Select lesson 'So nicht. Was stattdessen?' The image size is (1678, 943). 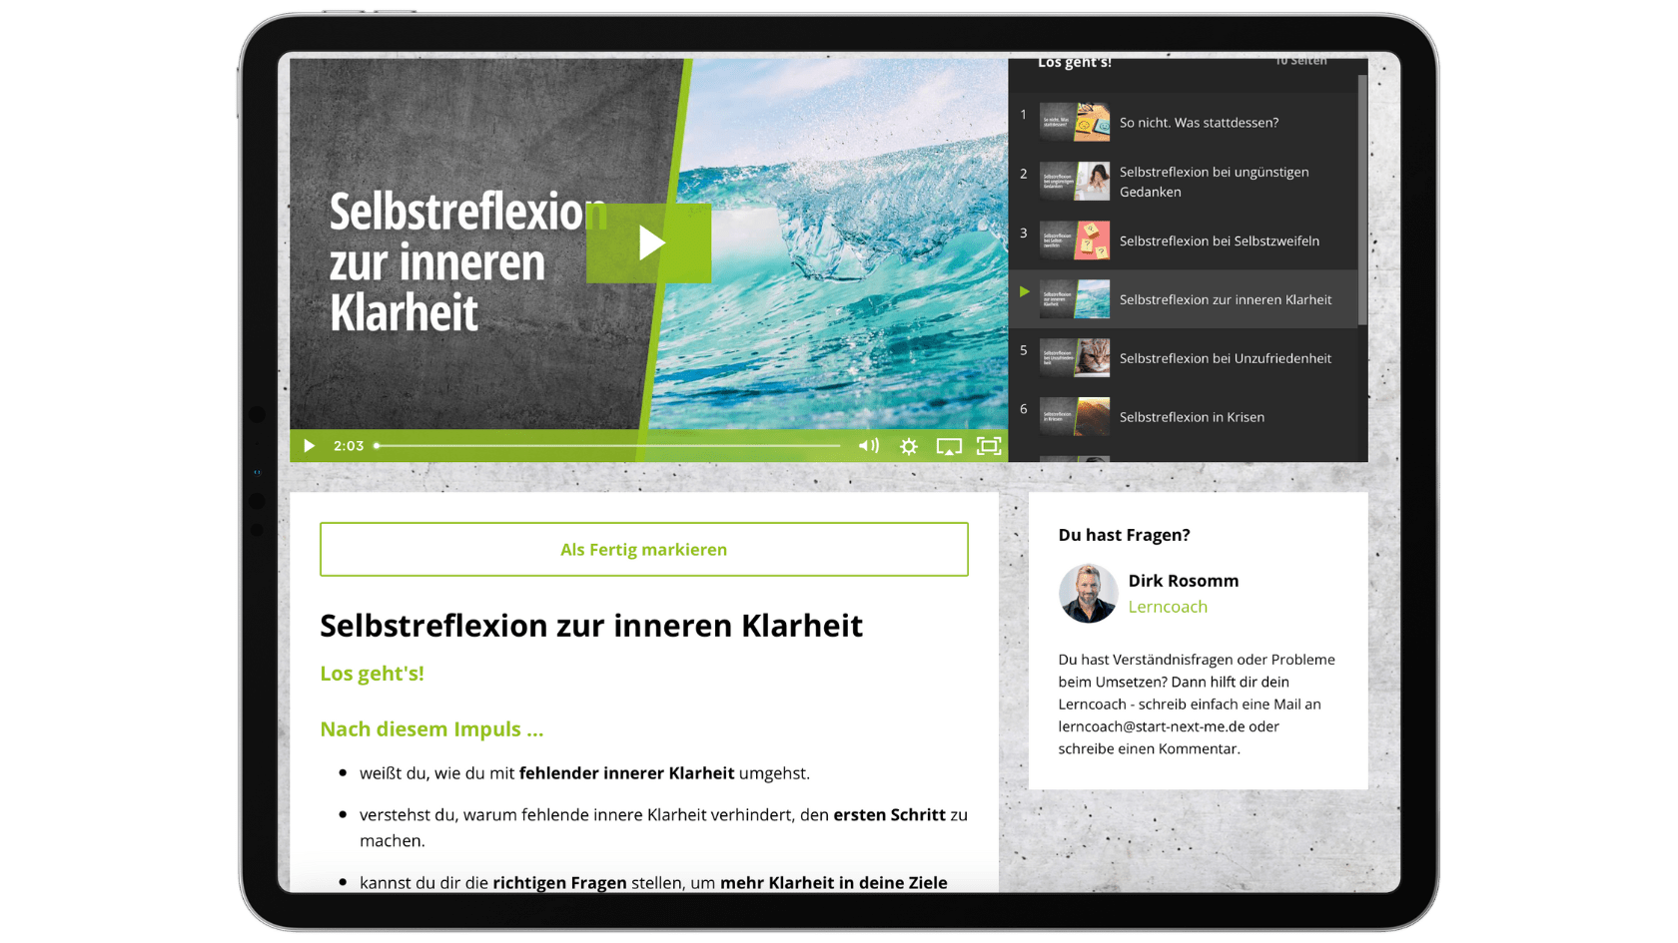1199,122
